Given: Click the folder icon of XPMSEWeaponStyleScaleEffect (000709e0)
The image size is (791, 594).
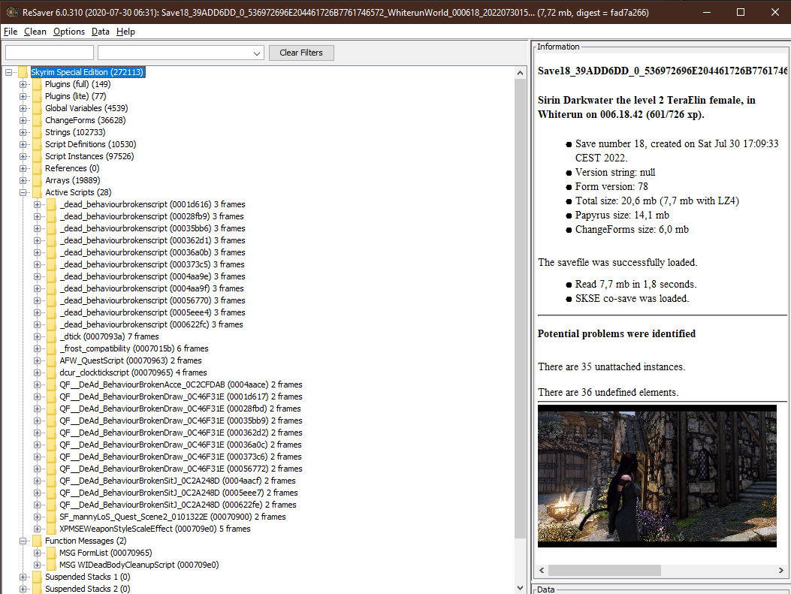Looking at the screenshot, I should 51,529.
